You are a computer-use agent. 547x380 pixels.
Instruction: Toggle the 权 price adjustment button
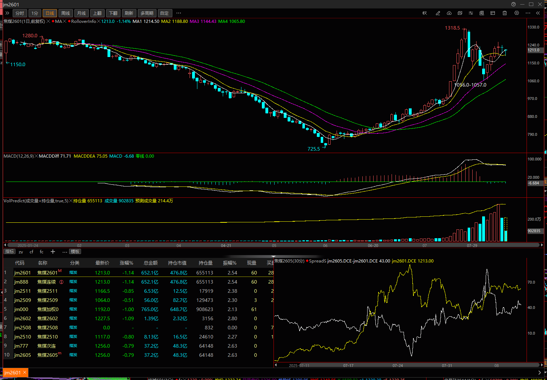click(x=425, y=13)
